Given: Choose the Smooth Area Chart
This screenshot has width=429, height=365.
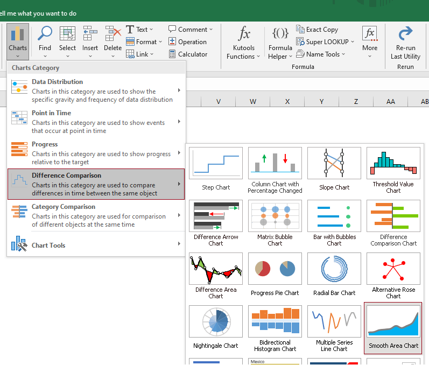Looking at the screenshot, I should 393,328.
